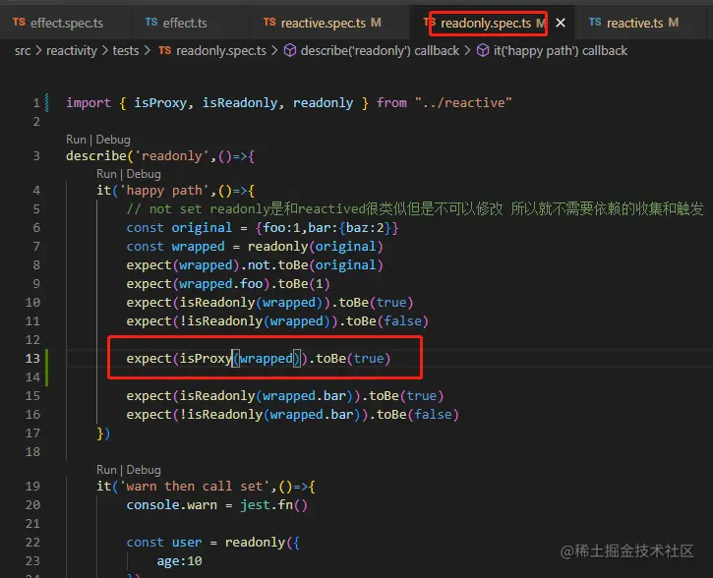Run the describe('readonly') test suite
The width and height of the screenshot is (713, 578).
(x=76, y=139)
